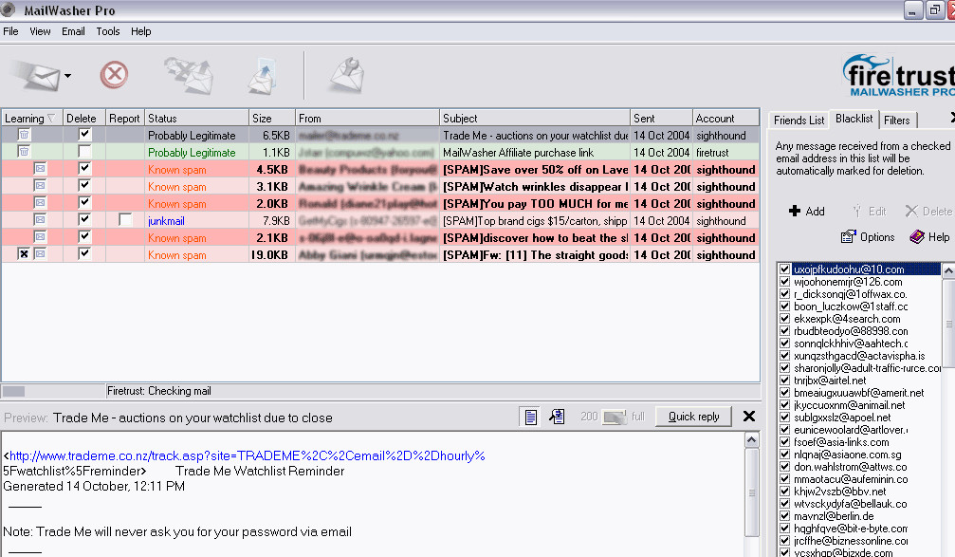This screenshot has height=557, width=955.
Task: Sort messages by From column
Action: point(367,119)
